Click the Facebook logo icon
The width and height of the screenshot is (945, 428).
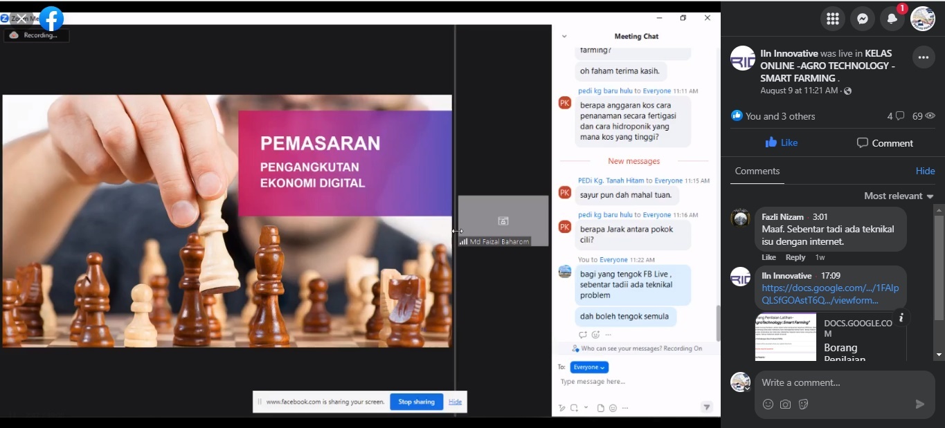click(x=51, y=19)
